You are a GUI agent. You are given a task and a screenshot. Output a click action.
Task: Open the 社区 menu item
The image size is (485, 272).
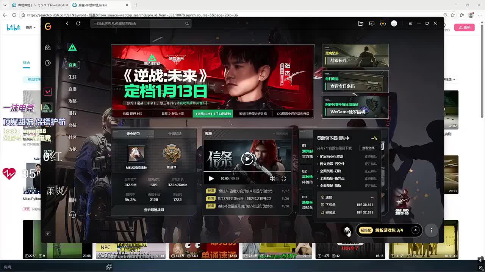point(72,137)
